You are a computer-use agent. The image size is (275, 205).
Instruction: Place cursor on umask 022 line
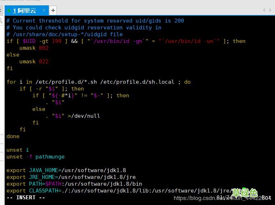(34, 62)
